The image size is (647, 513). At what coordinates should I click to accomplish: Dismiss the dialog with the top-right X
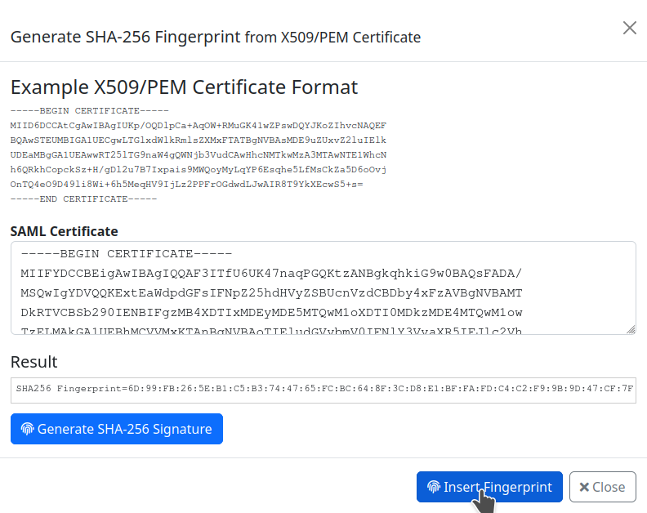629,28
